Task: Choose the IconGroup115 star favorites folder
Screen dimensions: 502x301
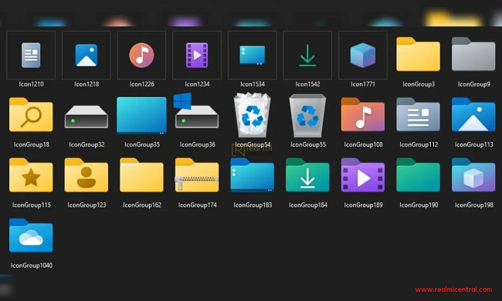Action: (x=31, y=175)
